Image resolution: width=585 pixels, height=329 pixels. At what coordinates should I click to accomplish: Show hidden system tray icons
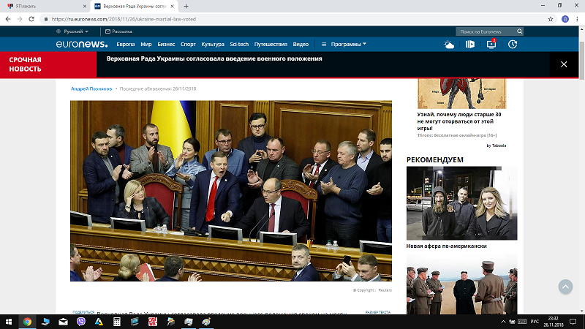pyautogui.click(x=503, y=322)
